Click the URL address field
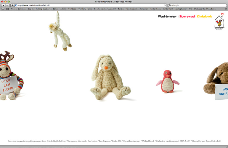This screenshot has height=148, width=228. pos(89,5)
